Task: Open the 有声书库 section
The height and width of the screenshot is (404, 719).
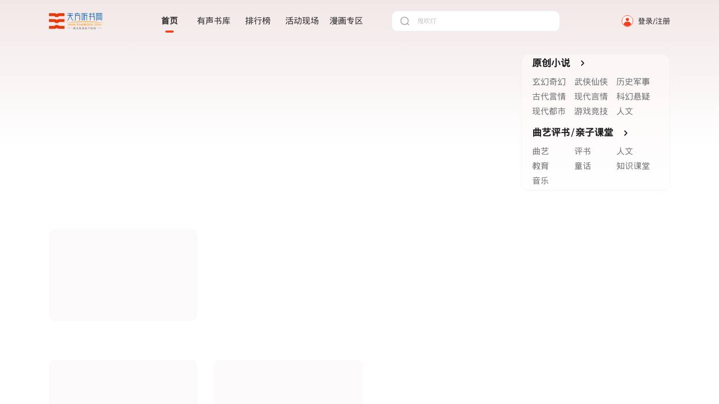Action: point(214,21)
